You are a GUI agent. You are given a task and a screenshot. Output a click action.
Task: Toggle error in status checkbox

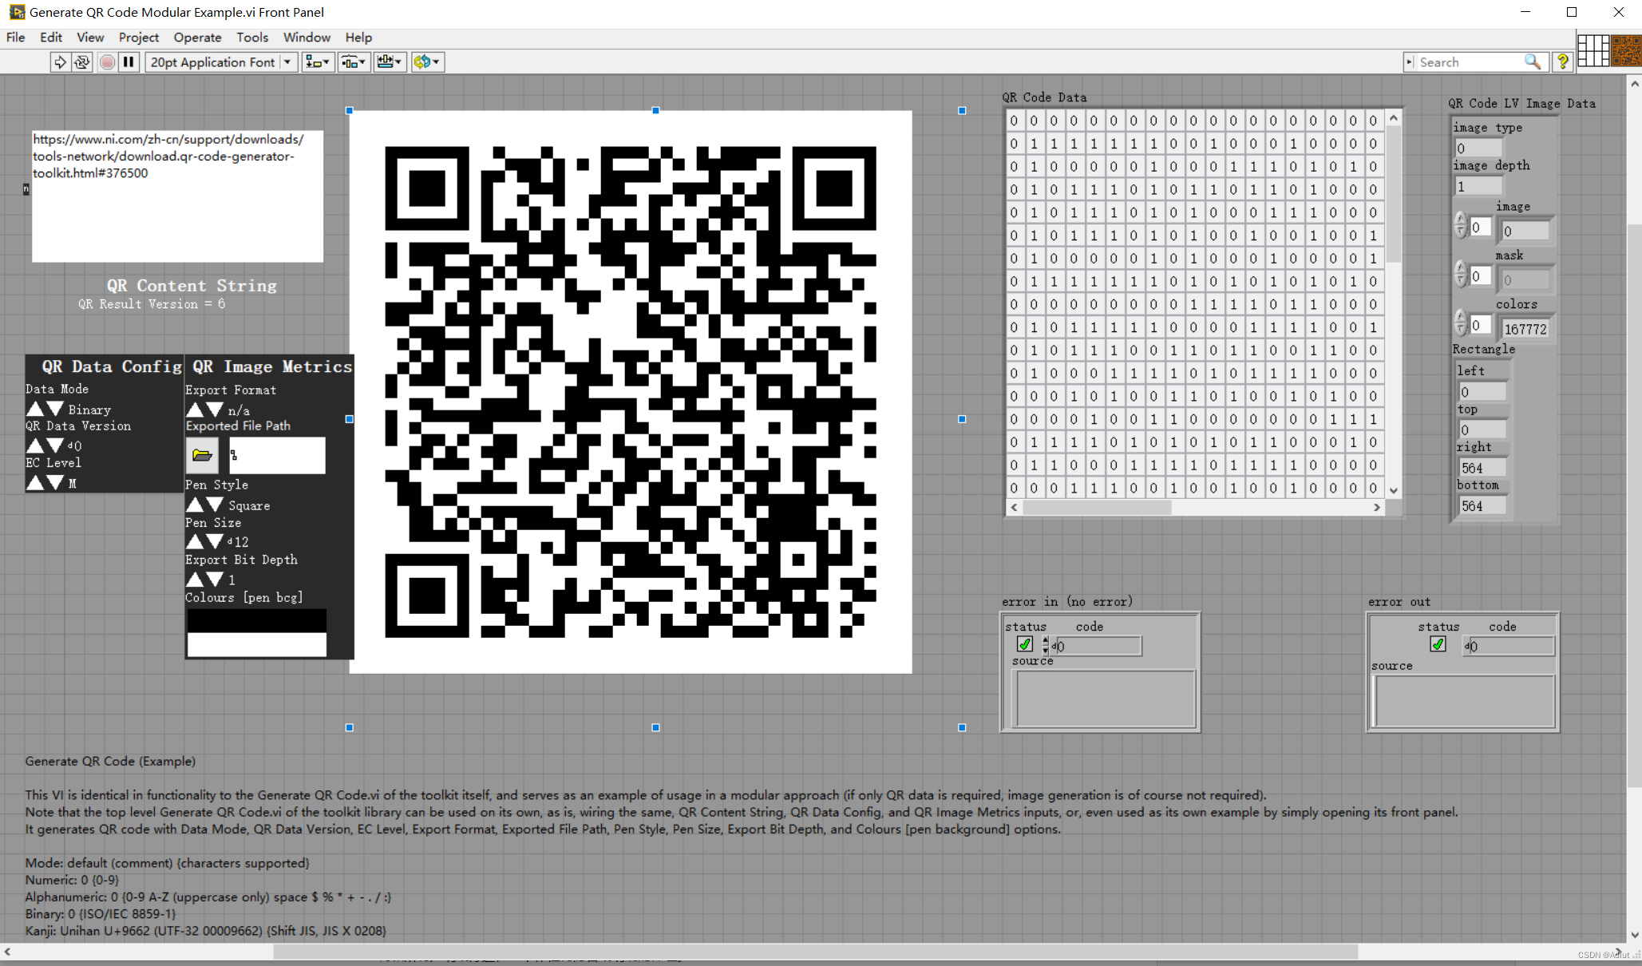[x=1025, y=644]
